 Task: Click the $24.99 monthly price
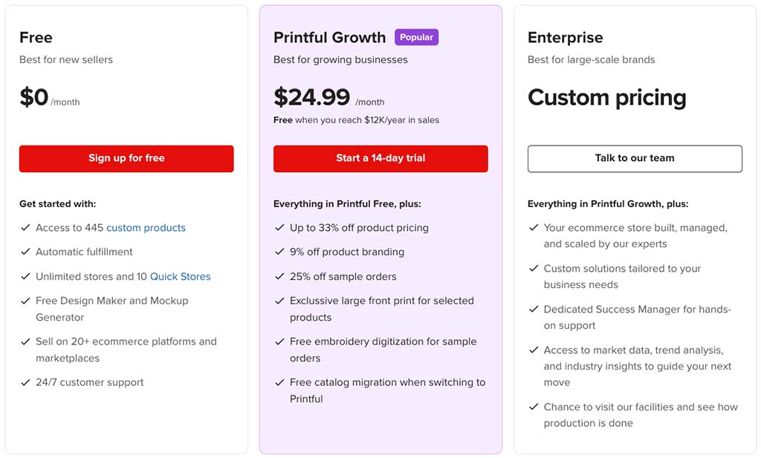[x=311, y=97]
